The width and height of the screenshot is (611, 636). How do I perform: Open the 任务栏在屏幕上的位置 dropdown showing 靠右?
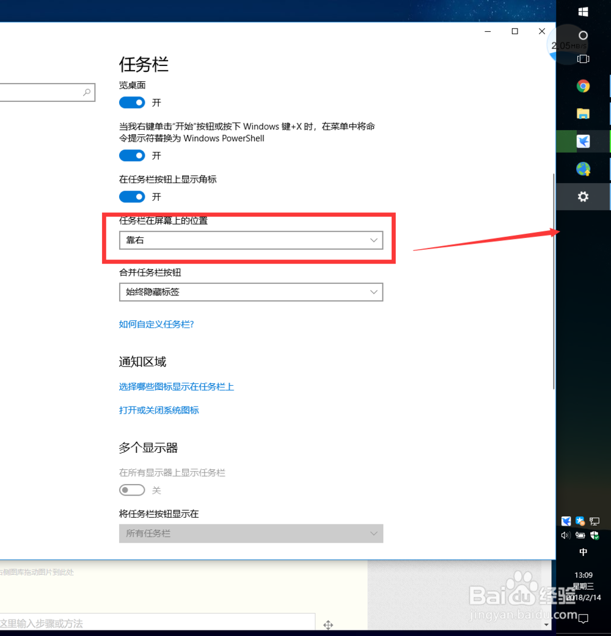251,240
